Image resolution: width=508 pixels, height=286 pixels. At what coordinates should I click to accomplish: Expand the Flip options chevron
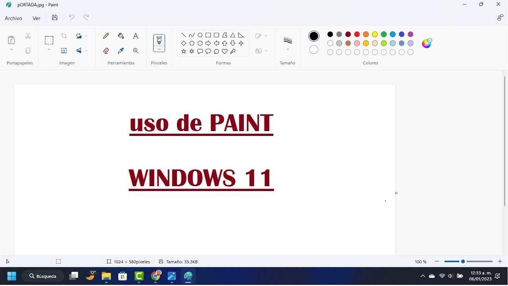[x=86, y=50]
